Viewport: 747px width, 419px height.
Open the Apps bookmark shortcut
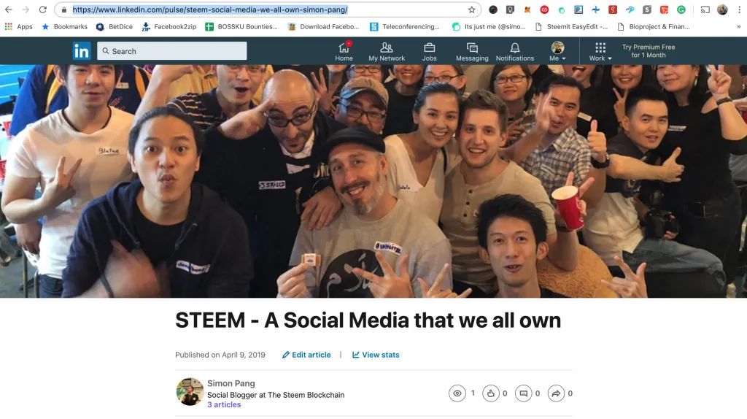(18, 27)
